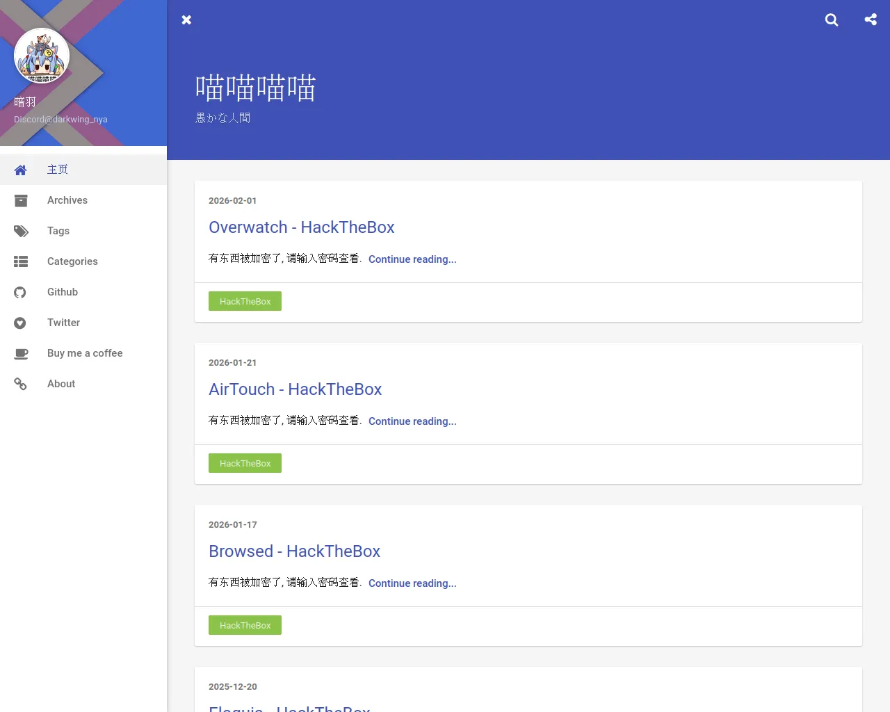Continue reading the AirTouch post

point(412,421)
